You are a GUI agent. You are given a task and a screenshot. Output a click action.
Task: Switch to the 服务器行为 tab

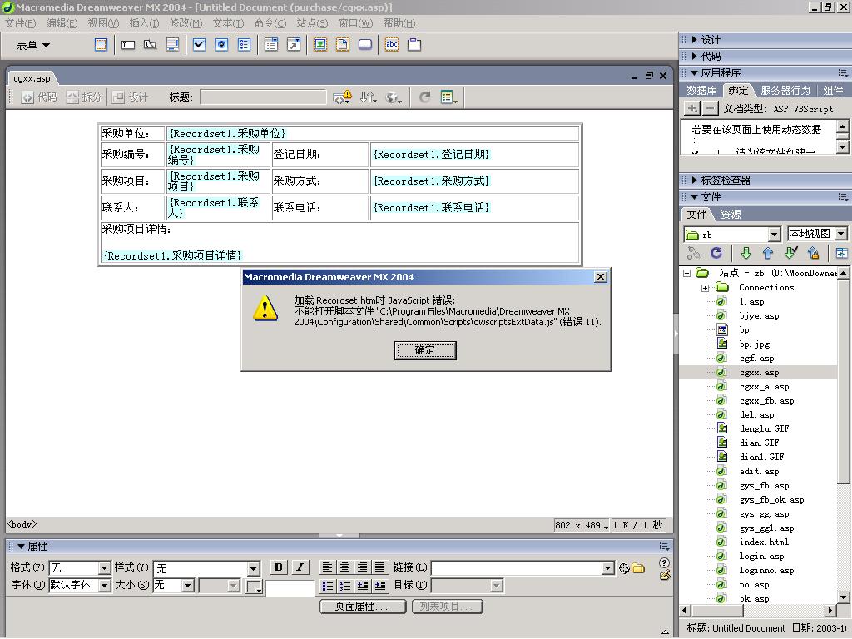click(785, 90)
